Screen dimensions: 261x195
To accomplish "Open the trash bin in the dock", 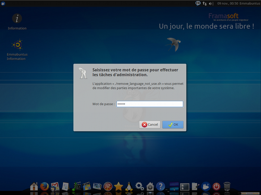I will tap(227, 186).
